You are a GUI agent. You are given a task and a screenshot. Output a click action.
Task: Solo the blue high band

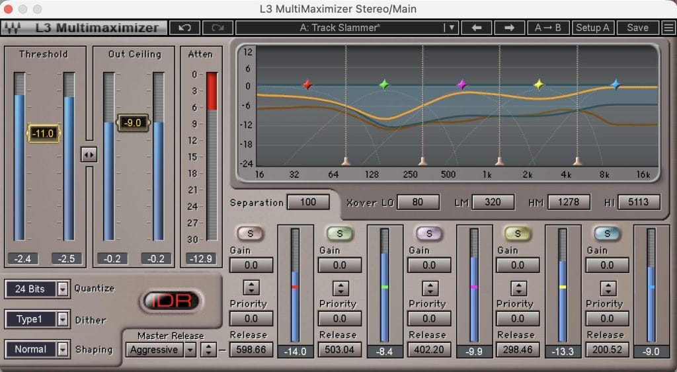click(x=607, y=233)
